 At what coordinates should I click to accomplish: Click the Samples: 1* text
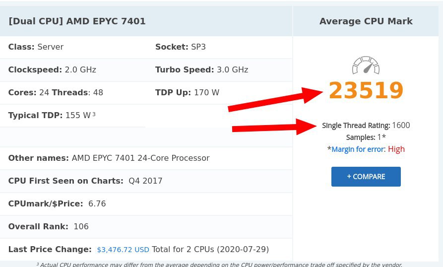[366, 137]
